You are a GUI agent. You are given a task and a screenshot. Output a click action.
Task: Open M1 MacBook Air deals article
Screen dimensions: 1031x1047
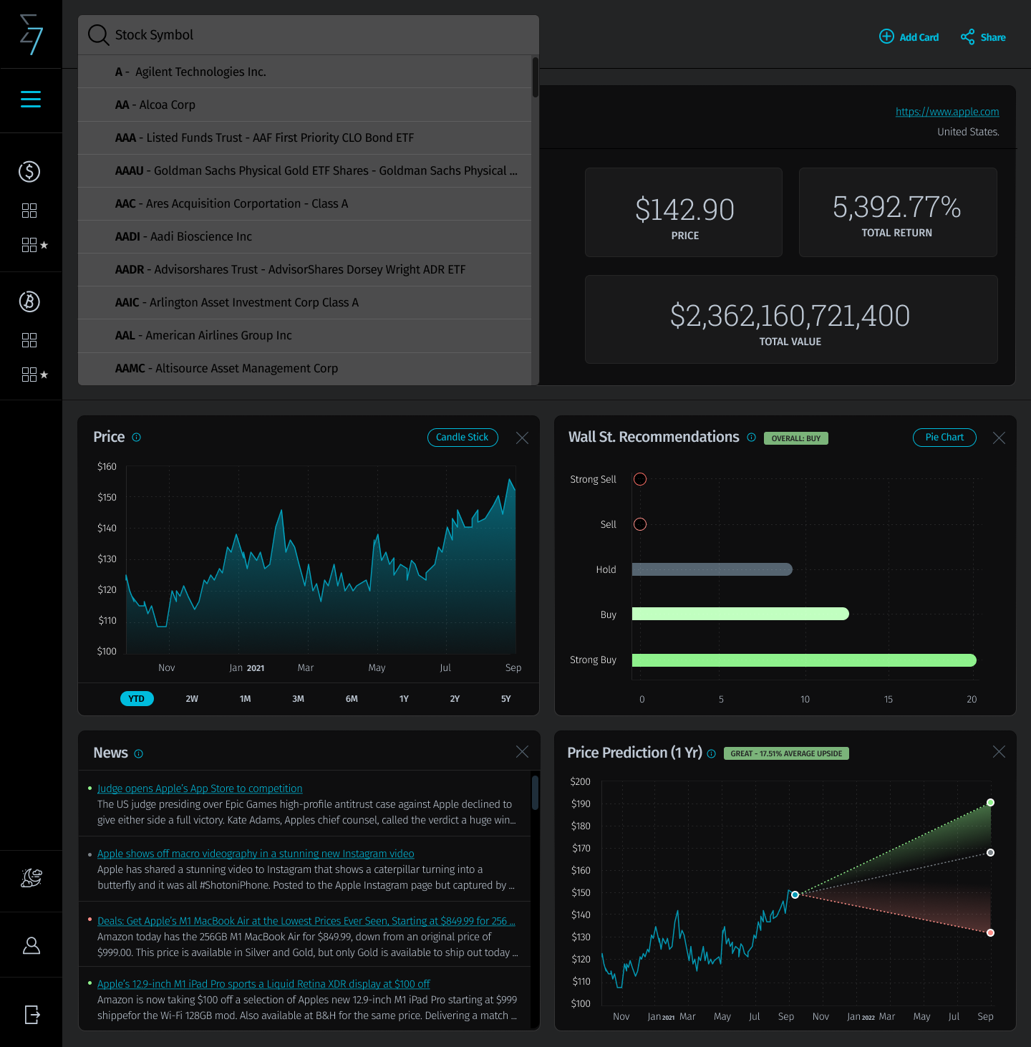point(306,921)
